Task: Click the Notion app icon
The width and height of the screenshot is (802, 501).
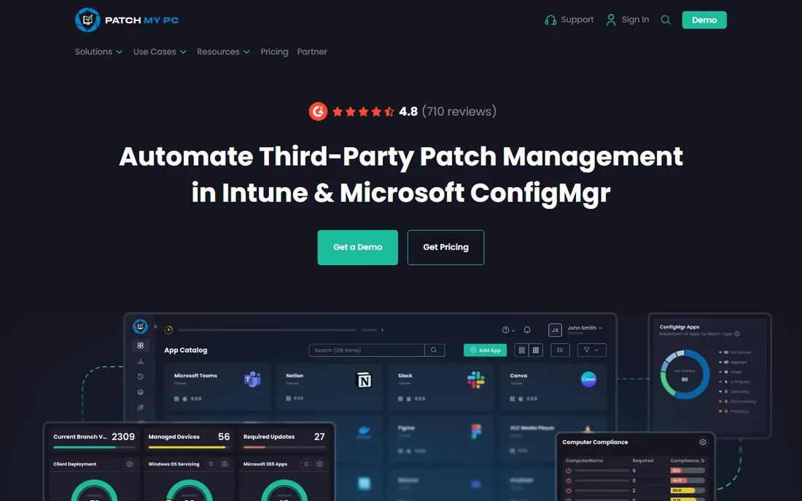Action: [364, 380]
